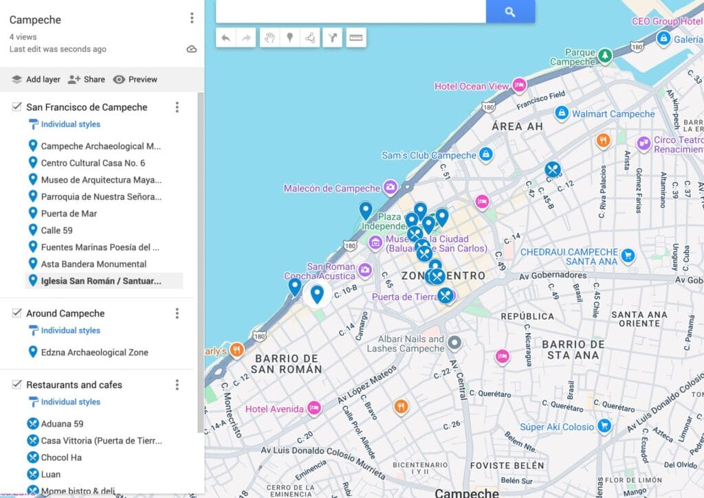The image size is (704, 498).
Task: Click the blue search magnifier button
Action: (509, 12)
